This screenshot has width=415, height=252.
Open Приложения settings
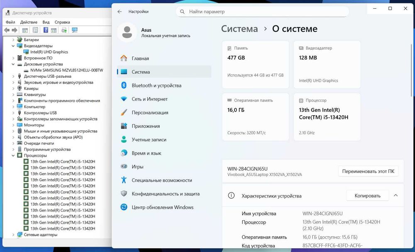tap(164, 126)
